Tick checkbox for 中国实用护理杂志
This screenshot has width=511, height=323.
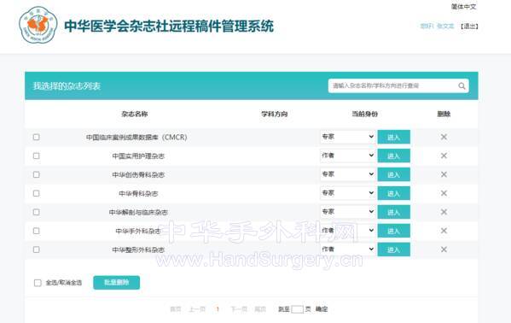(36, 156)
